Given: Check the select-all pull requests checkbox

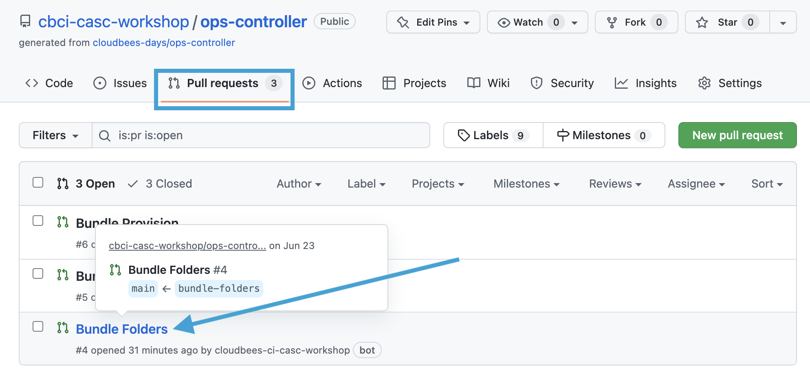Looking at the screenshot, I should click(38, 182).
